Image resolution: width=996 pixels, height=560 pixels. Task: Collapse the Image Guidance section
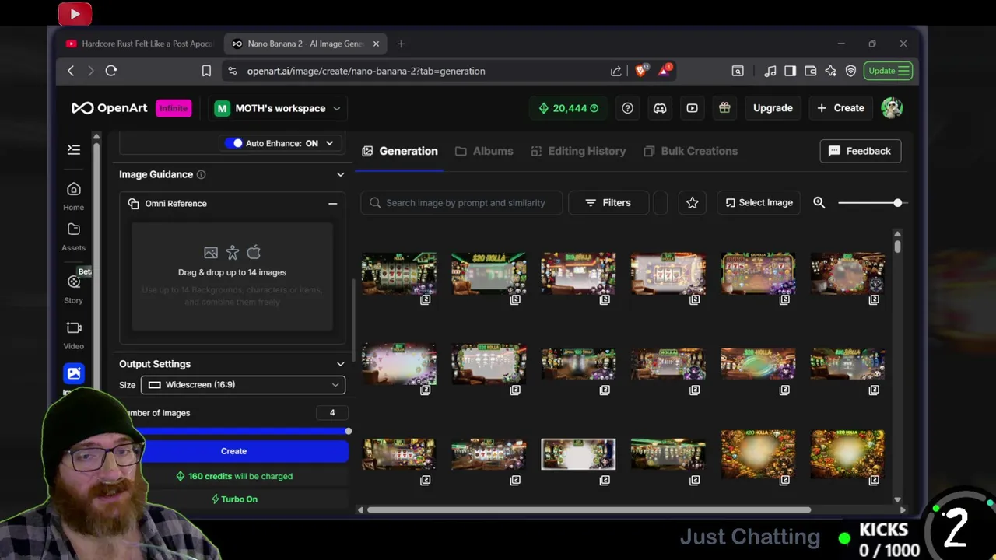click(340, 175)
